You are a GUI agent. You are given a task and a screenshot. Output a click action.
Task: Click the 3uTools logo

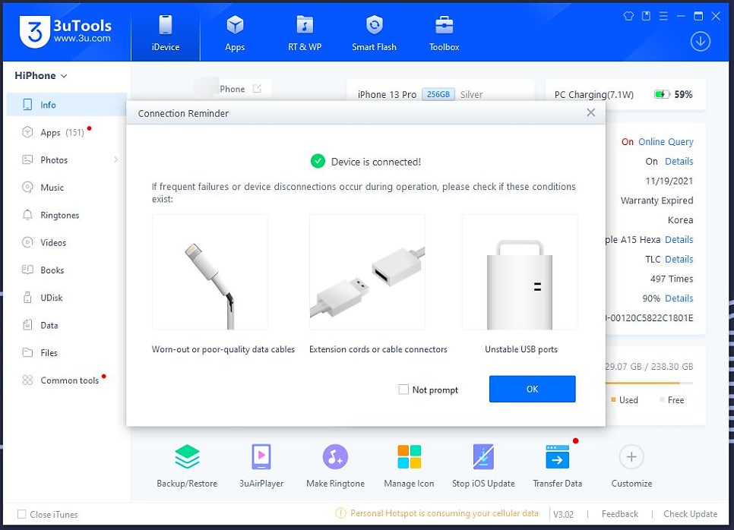[65, 31]
